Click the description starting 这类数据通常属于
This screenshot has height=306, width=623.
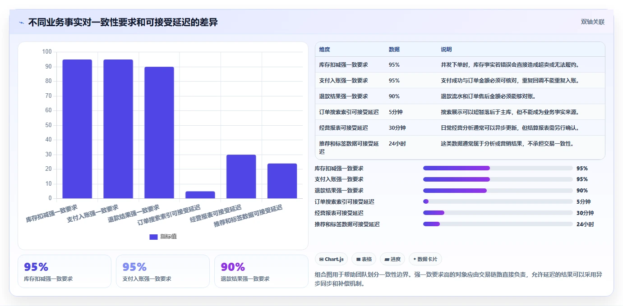tap(507, 144)
